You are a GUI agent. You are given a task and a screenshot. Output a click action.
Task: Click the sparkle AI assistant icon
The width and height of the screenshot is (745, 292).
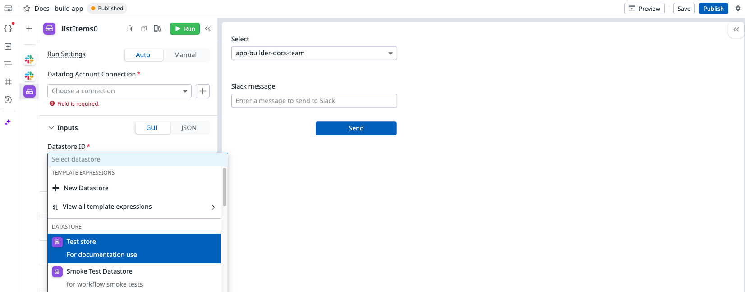click(x=8, y=122)
